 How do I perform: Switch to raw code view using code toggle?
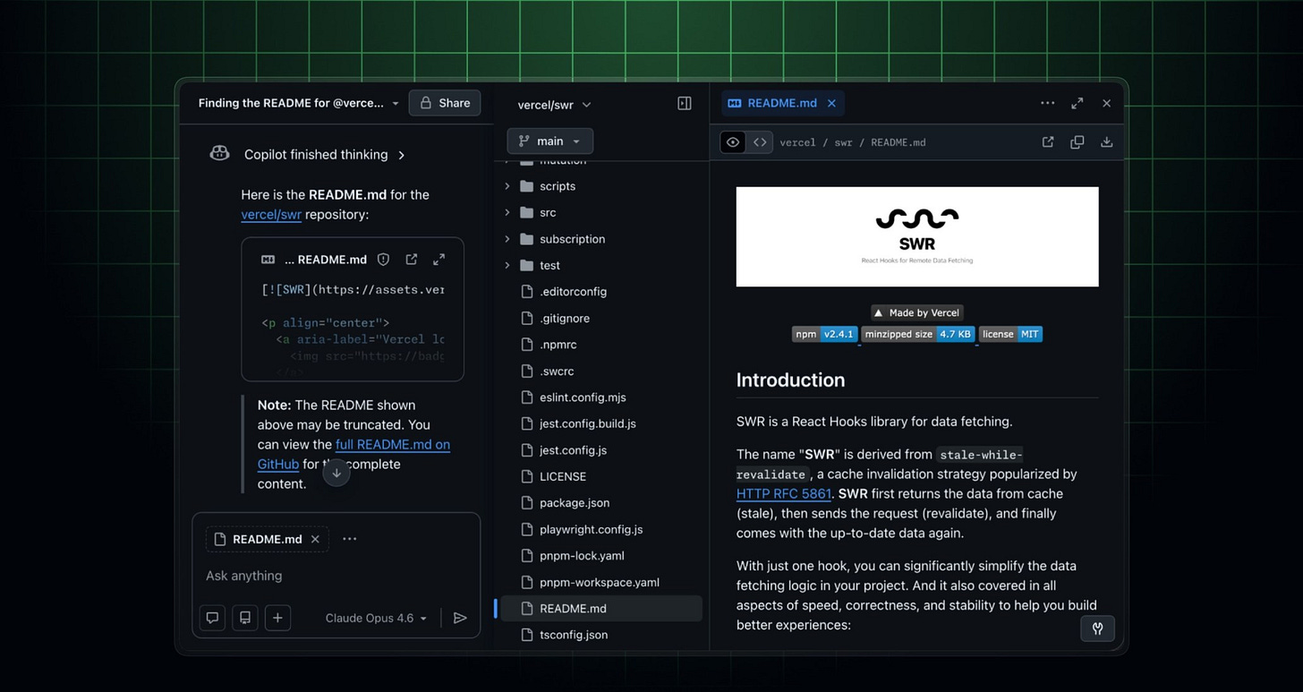[x=760, y=141]
